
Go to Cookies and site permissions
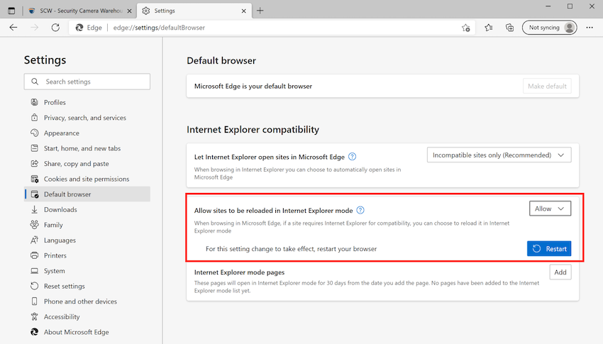click(x=87, y=179)
